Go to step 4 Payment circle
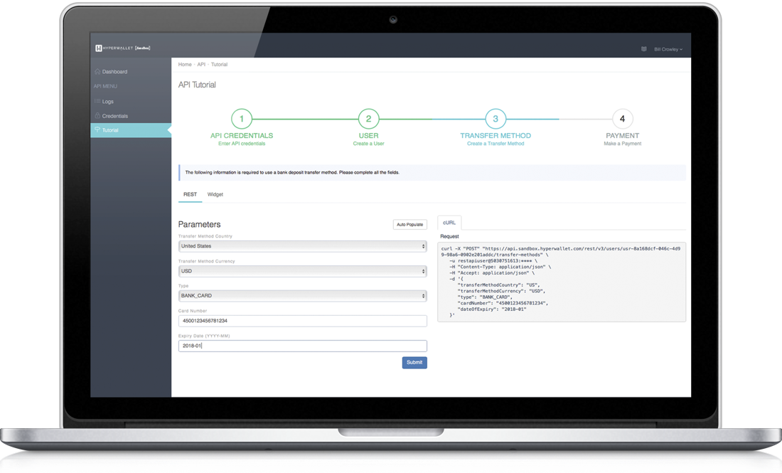Screen dimensions: 782x473 point(623,119)
